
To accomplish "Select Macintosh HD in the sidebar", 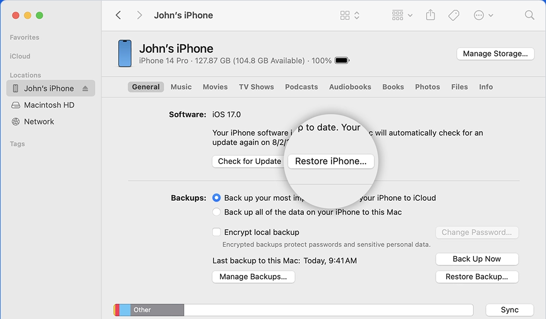I will pos(49,105).
